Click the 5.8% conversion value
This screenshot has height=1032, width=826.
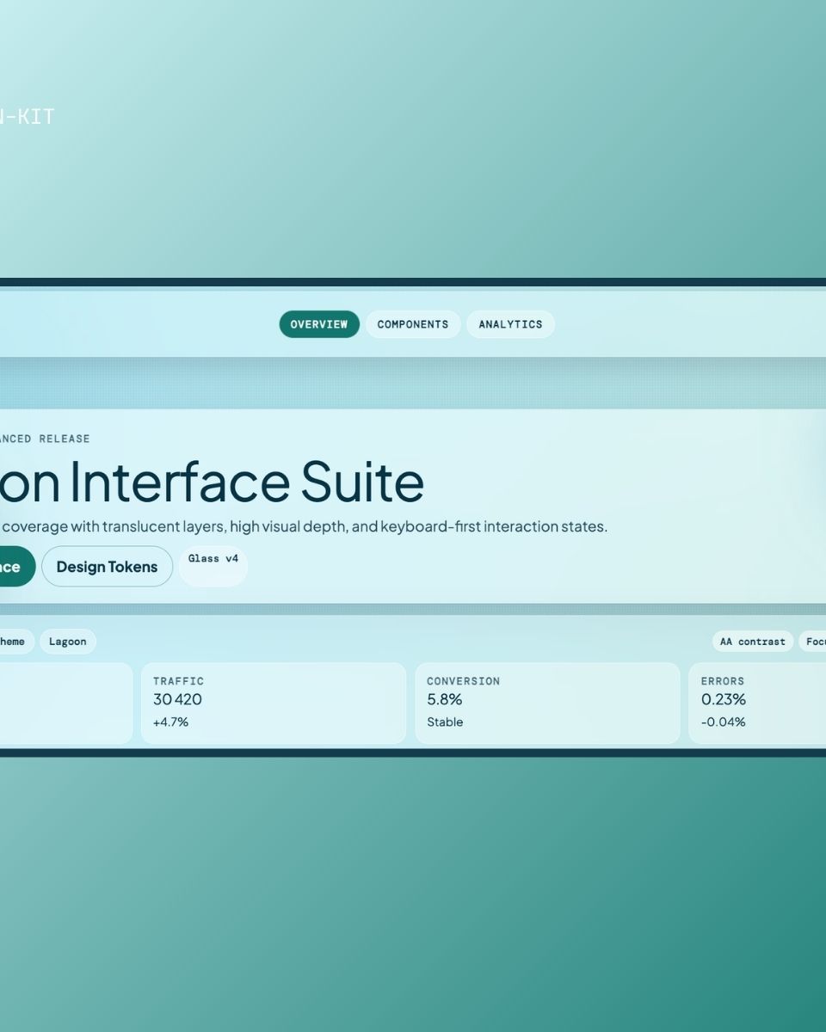click(x=445, y=699)
